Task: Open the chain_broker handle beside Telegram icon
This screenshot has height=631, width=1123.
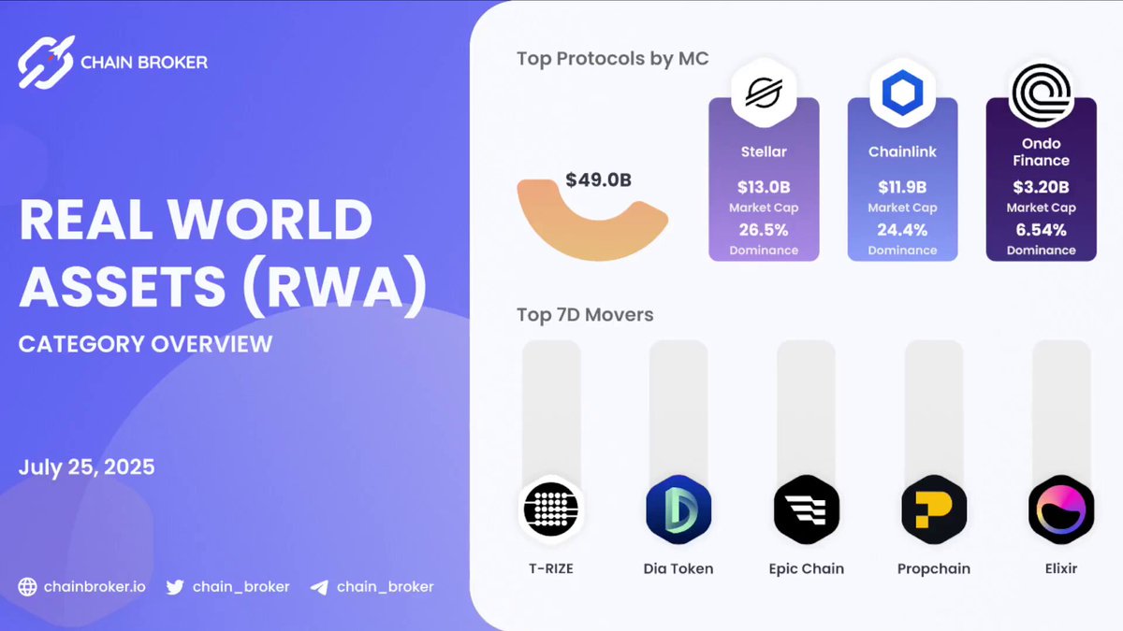Action: tap(385, 587)
